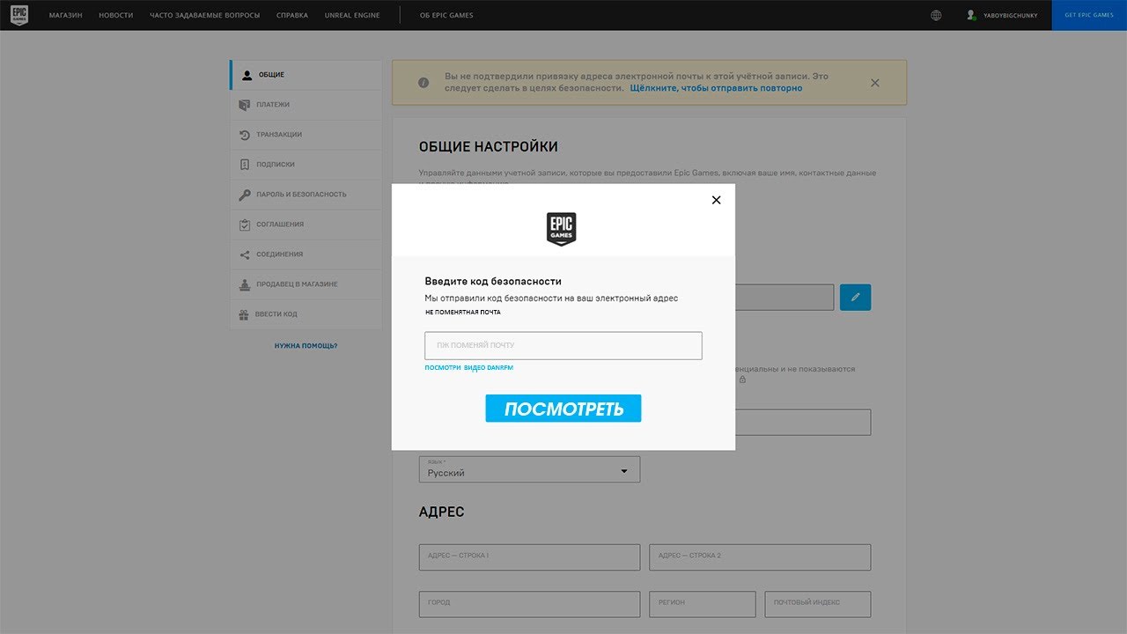Select ПРОДАВЕЦ В МАГАЗИНЕ label in sidebar
This screenshot has height=634, width=1127.
[x=297, y=284]
